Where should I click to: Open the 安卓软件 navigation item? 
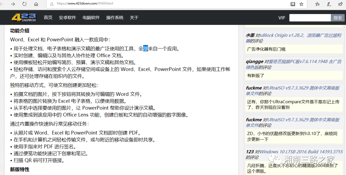tap(68, 18)
